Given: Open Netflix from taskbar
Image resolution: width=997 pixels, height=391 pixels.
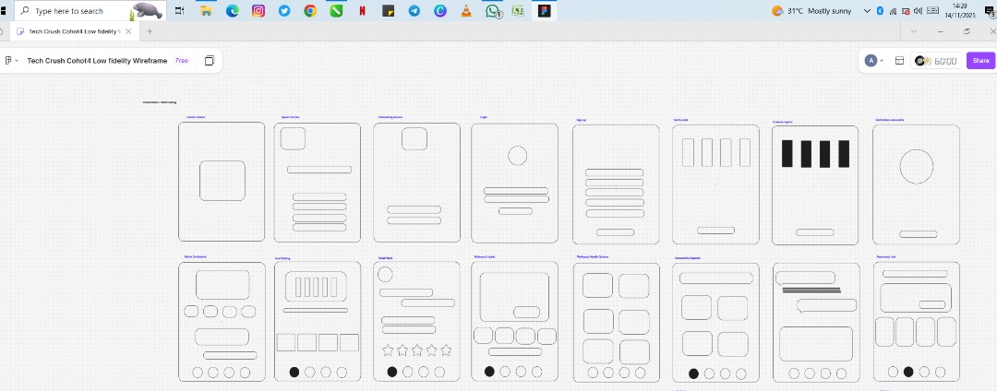Looking at the screenshot, I should (363, 11).
